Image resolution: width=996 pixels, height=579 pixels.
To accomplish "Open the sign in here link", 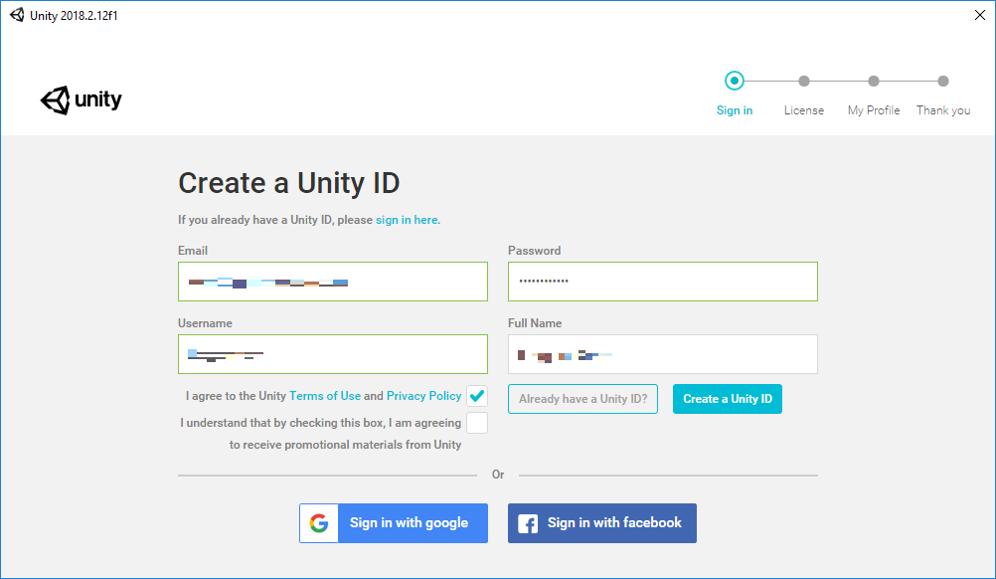I will click(407, 220).
